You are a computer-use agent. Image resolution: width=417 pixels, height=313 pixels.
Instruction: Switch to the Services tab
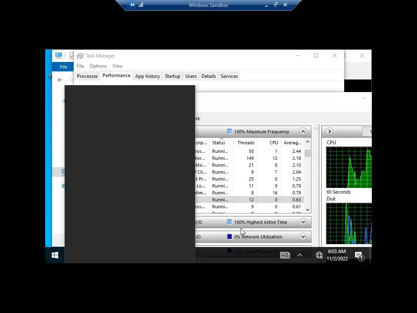229,76
